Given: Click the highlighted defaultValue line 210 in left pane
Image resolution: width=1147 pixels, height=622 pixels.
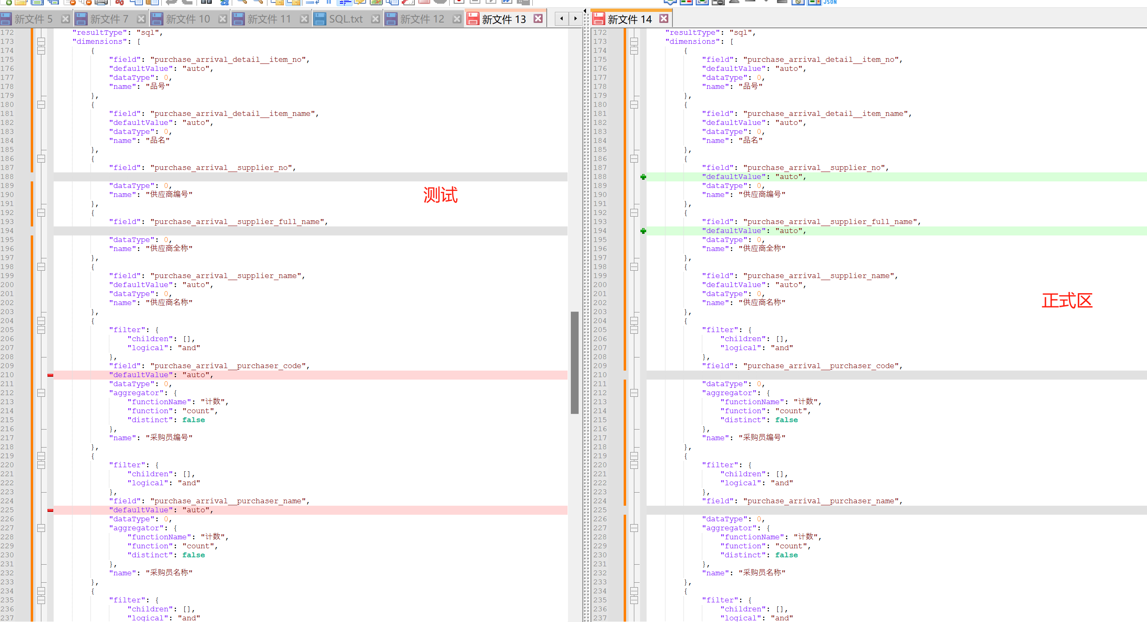Looking at the screenshot, I should [x=310, y=375].
